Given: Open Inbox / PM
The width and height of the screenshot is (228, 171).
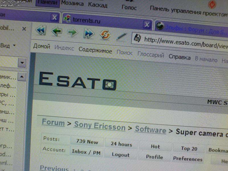Looking at the screenshot, I should tap(86, 152).
